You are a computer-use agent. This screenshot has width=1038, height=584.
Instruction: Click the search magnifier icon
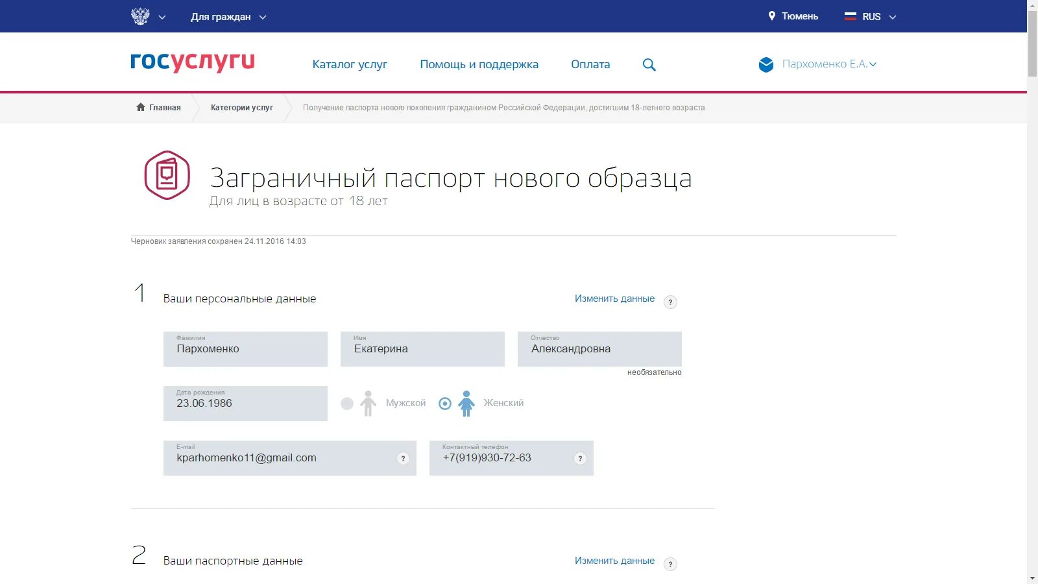[649, 65]
